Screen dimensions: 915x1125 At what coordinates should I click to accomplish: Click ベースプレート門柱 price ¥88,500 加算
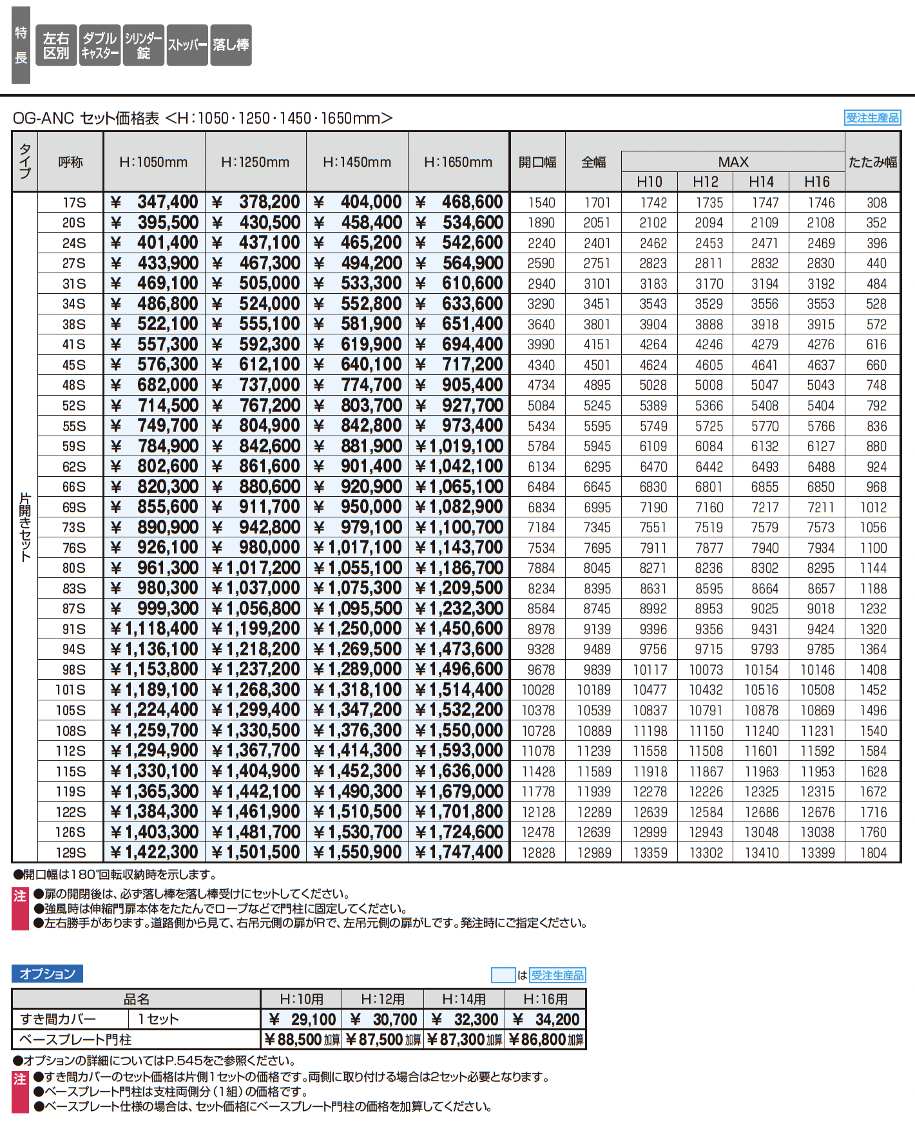(x=302, y=1039)
